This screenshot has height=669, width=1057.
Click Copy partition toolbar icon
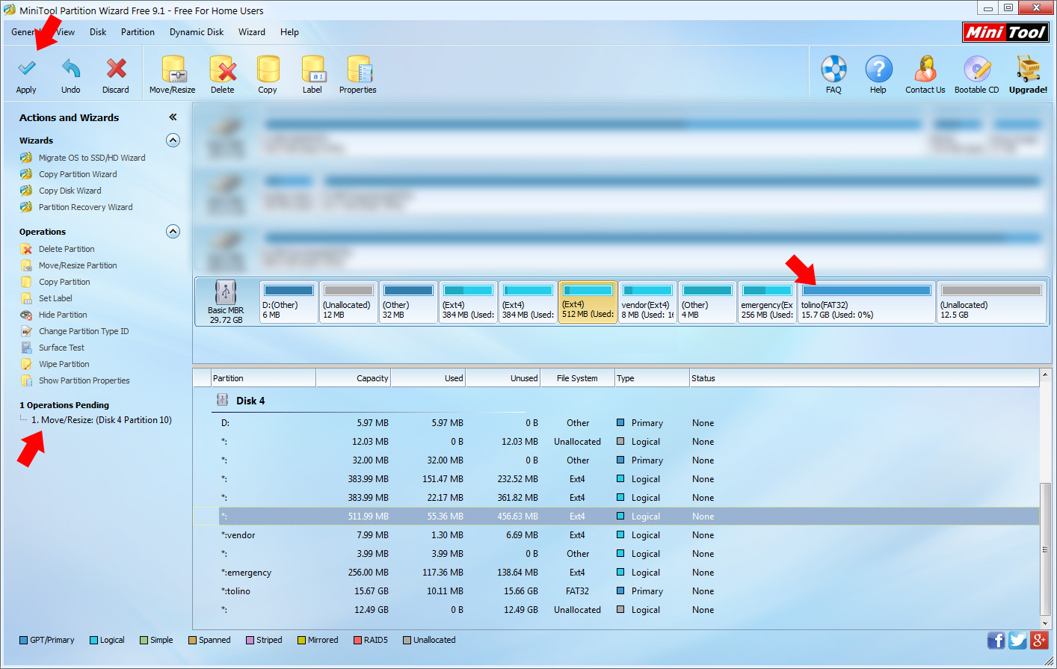pos(268,75)
